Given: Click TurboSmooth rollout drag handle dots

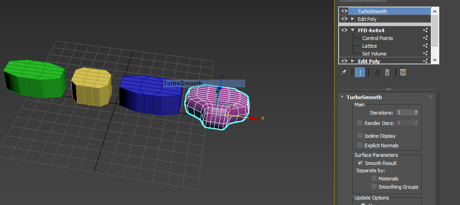Looking at the screenshot, I should coord(431,97).
